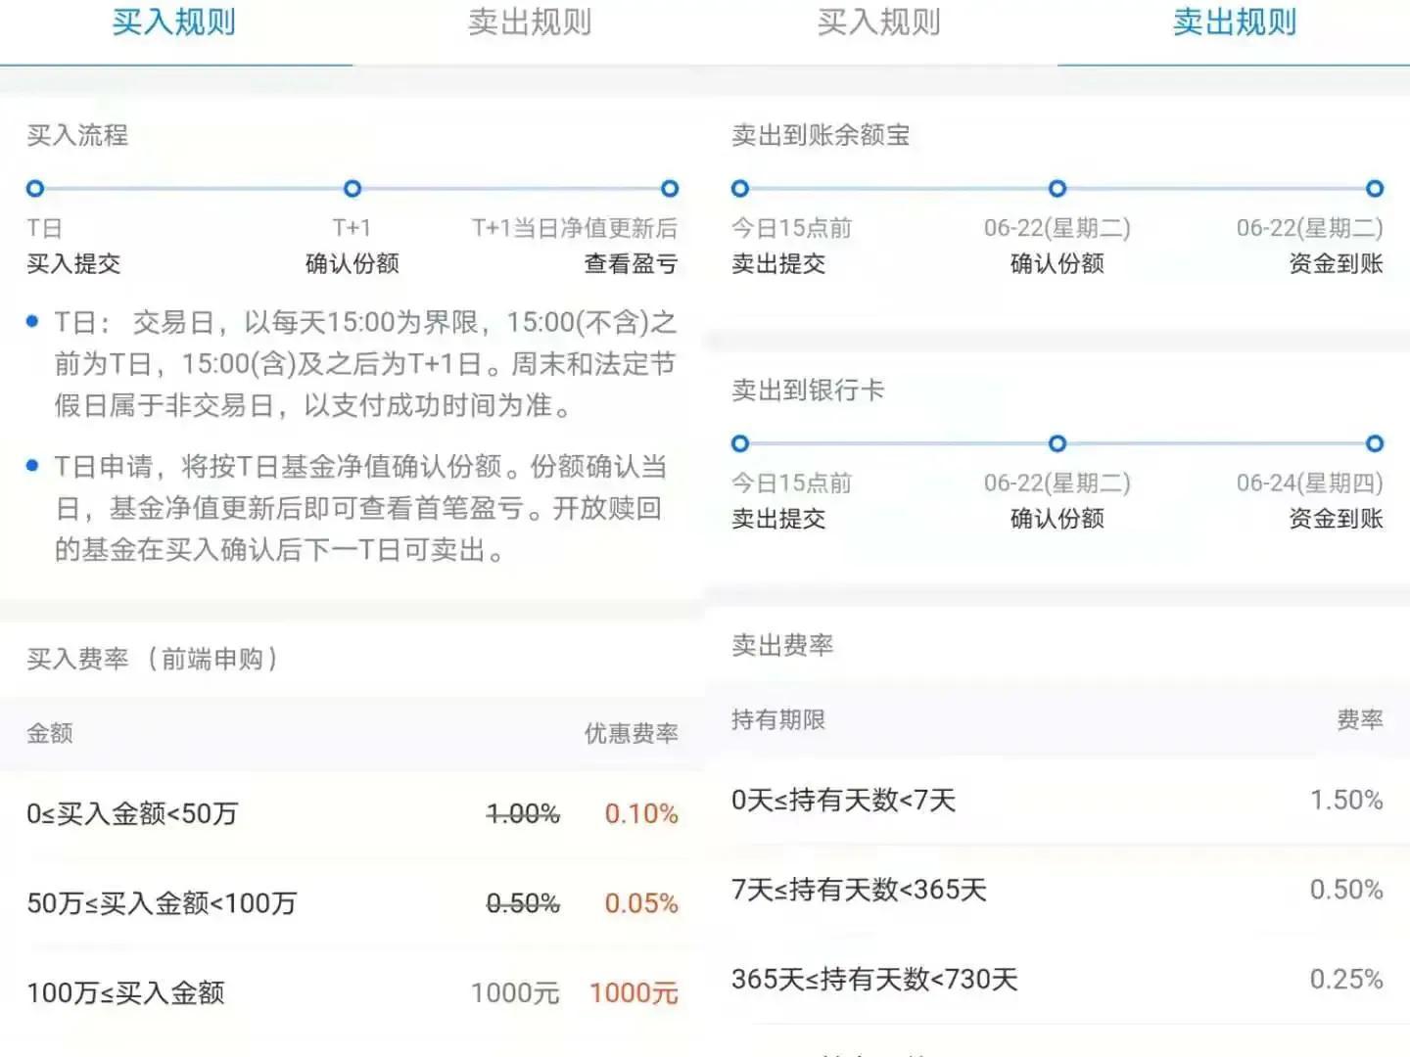Switch to the left panel's 卖出规则 tab
Viewport: 1410px width, 1057px height.
coord(529,22)
